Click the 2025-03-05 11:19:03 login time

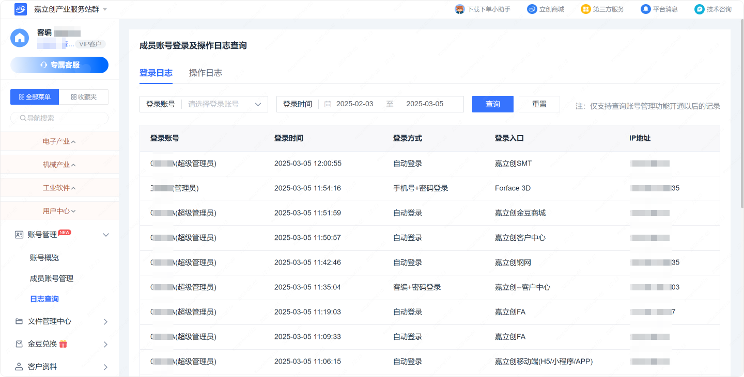pyautogui.click(x=308, y=312)
